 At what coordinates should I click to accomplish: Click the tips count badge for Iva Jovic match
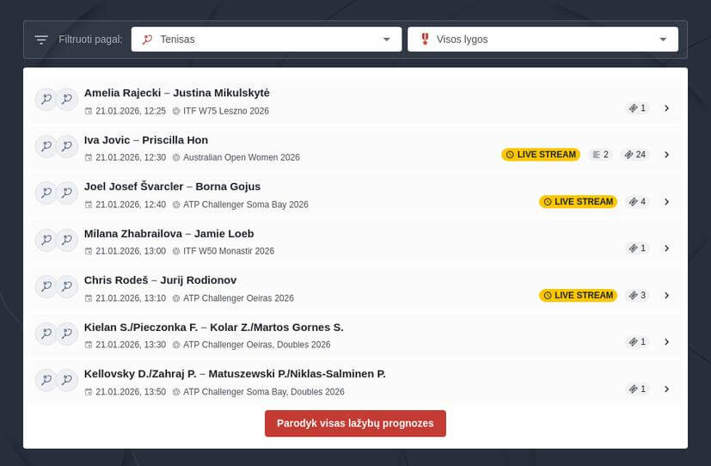click(x=635, y=155)
